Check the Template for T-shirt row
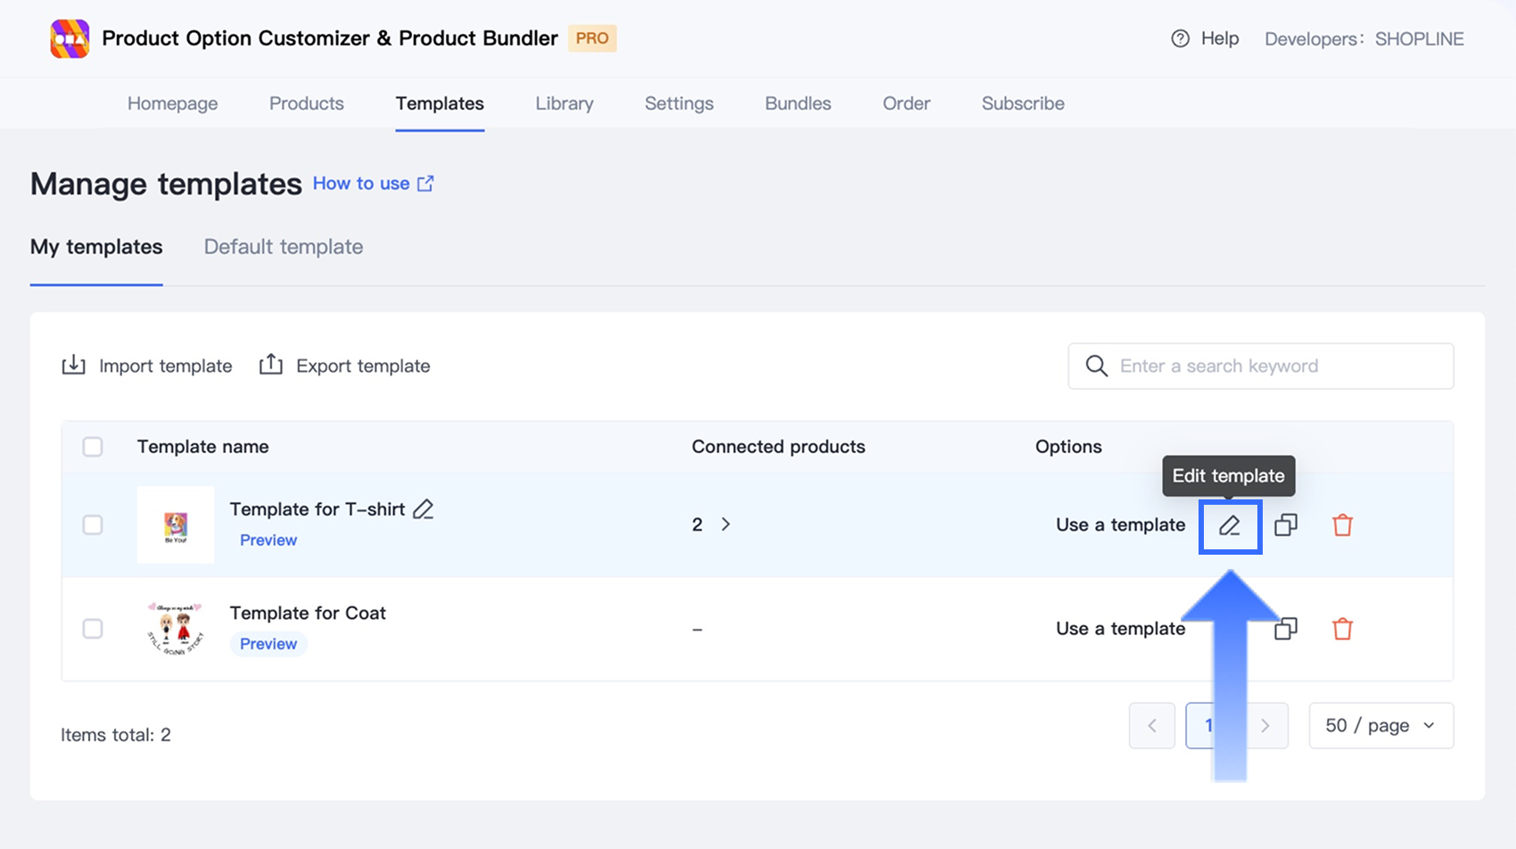Image resolution: width=1516 pixels, height=849 pixels. point(93,525)
